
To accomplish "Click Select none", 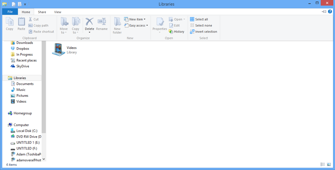I will coord(201,25).
